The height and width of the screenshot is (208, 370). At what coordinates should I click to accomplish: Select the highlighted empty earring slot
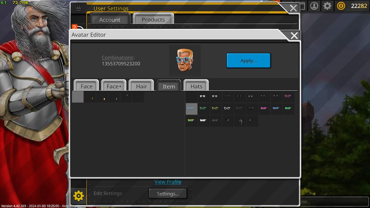[x=78, y=97]
